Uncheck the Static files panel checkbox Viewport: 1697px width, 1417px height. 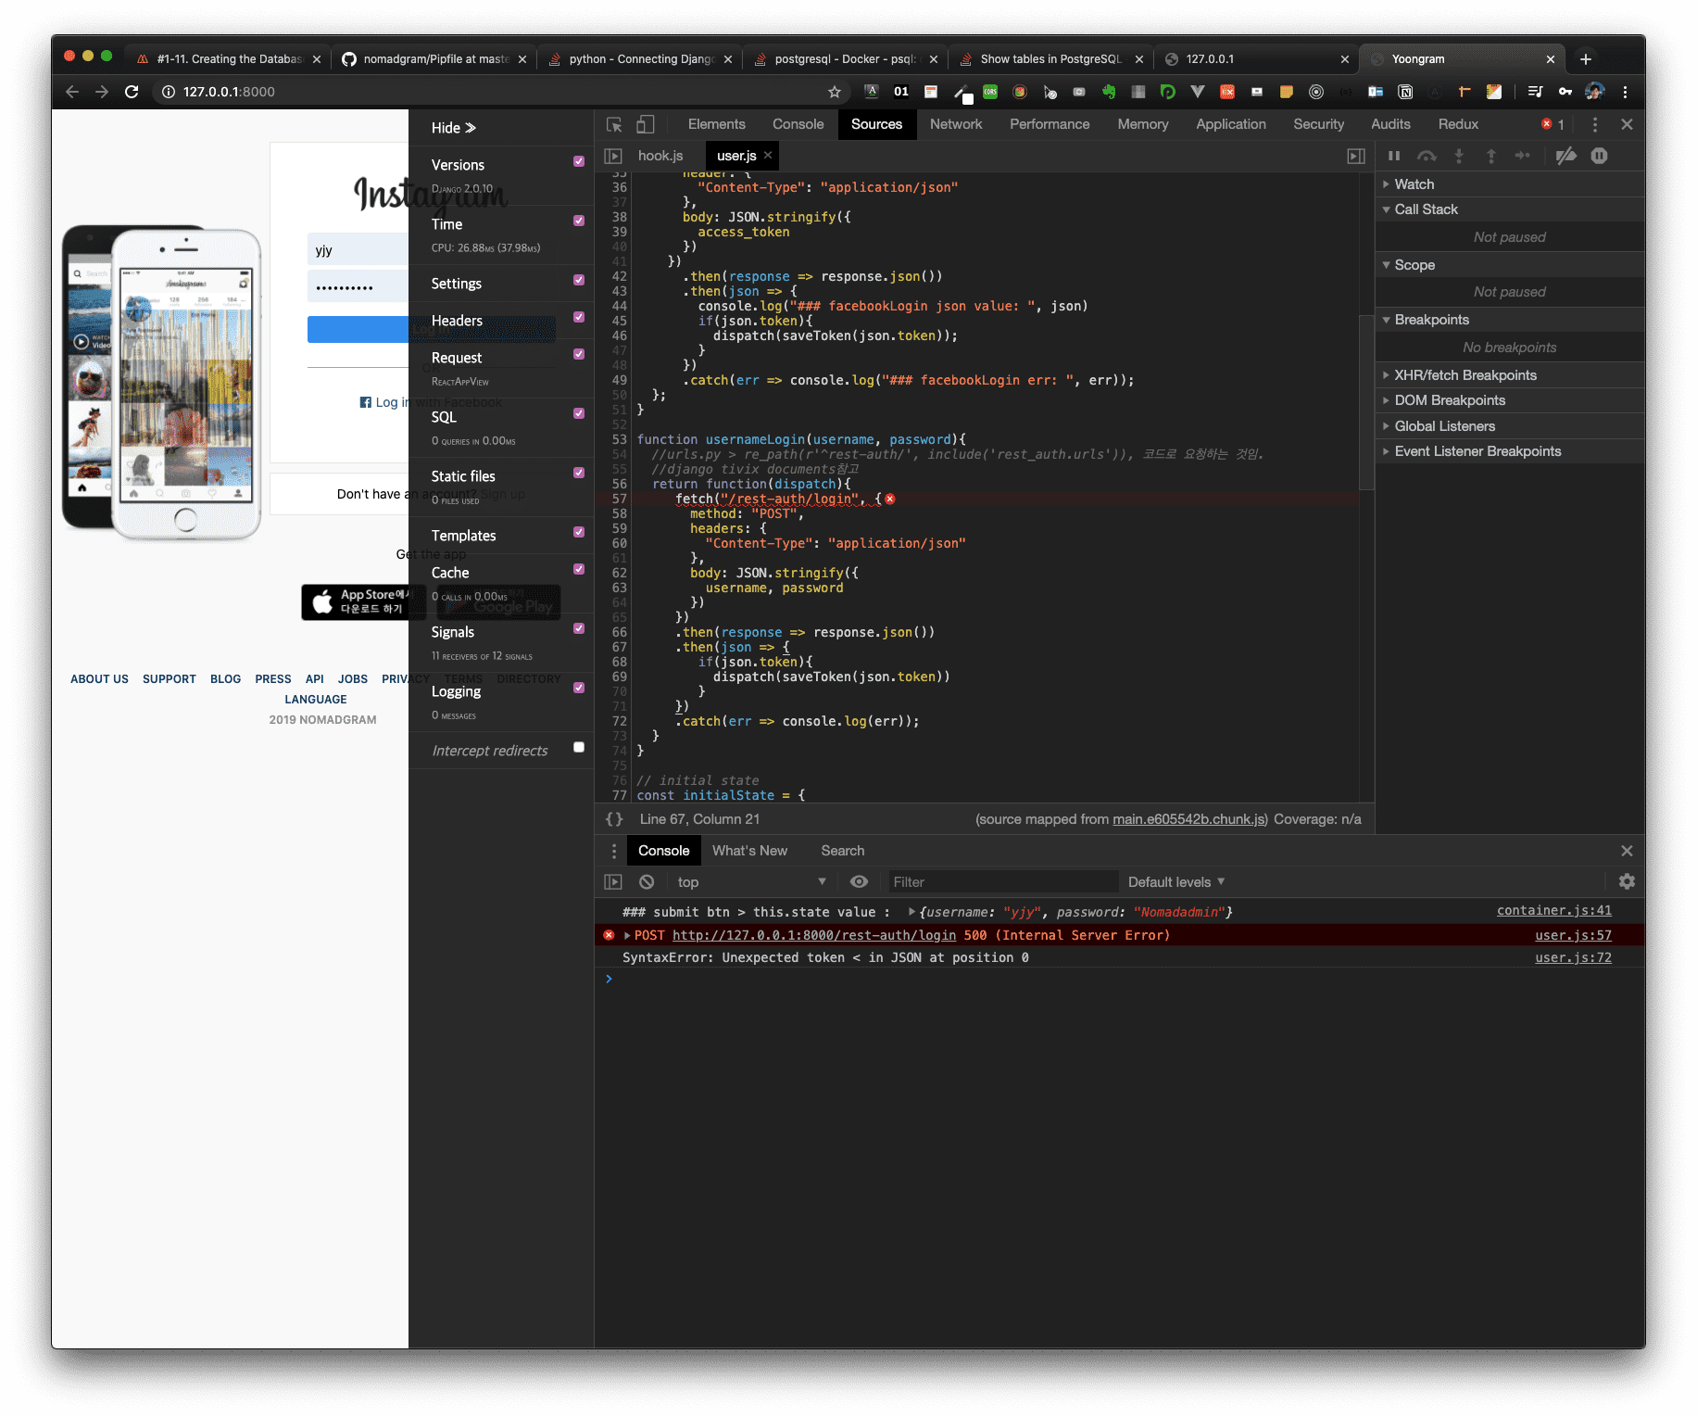(579, 473)
